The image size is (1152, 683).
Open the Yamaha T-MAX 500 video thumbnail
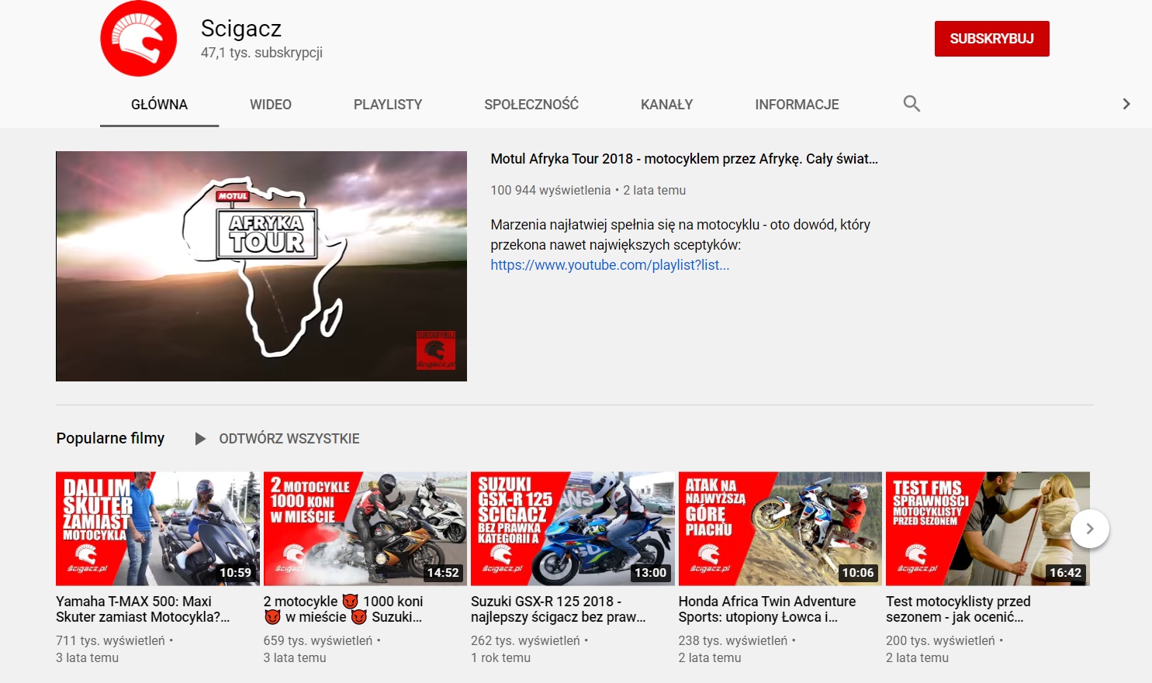click(157, 529)
